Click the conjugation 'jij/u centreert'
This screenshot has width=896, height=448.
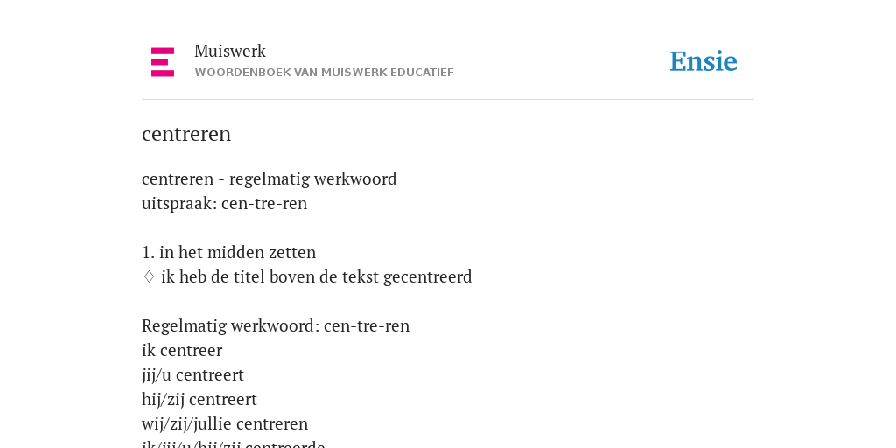192,374
